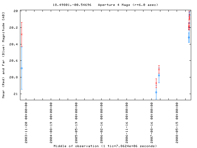
Task: Select the 2007 red cross data point near 20.7
Action: point(159,69)
